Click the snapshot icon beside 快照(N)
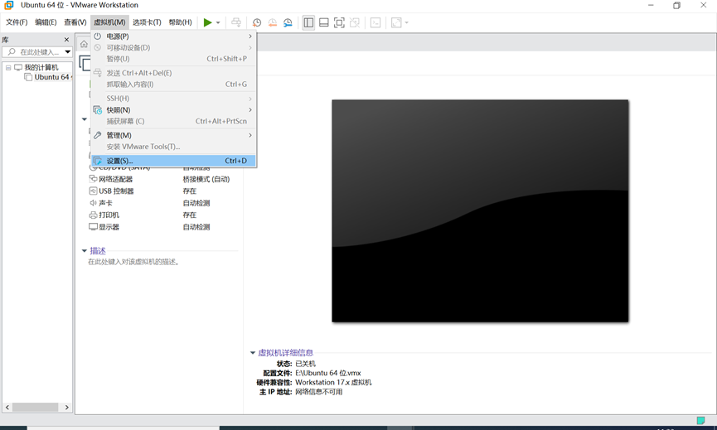The height and width of the screenshot is (430, 717). point(98,110)
